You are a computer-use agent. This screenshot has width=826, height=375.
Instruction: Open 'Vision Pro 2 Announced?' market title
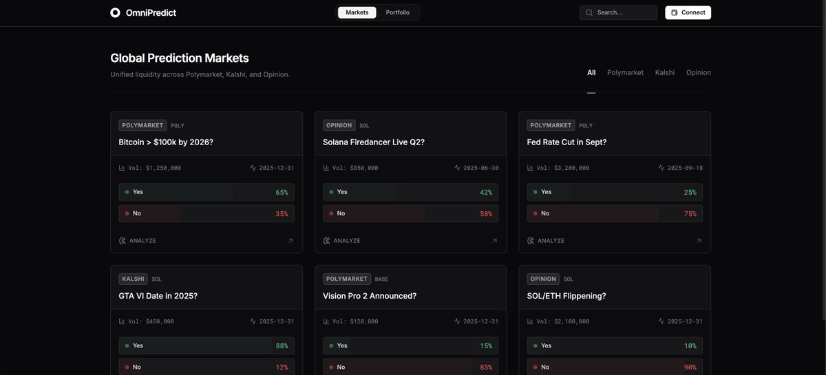tap(370, 296)
